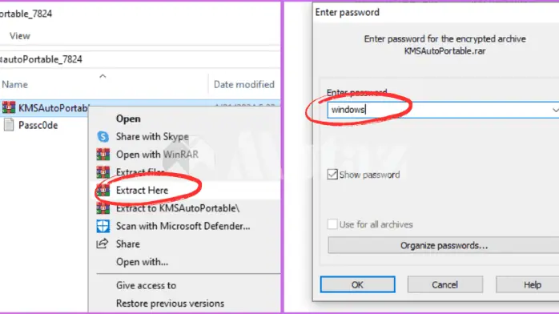Select the Passc0de text file icon
The image size is (559, 314).
9,125
